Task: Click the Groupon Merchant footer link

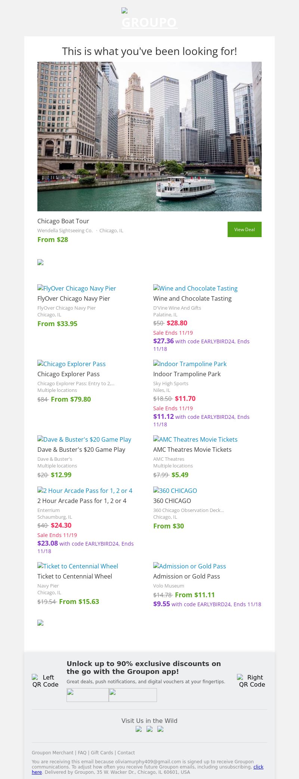Action: point(52,753)
